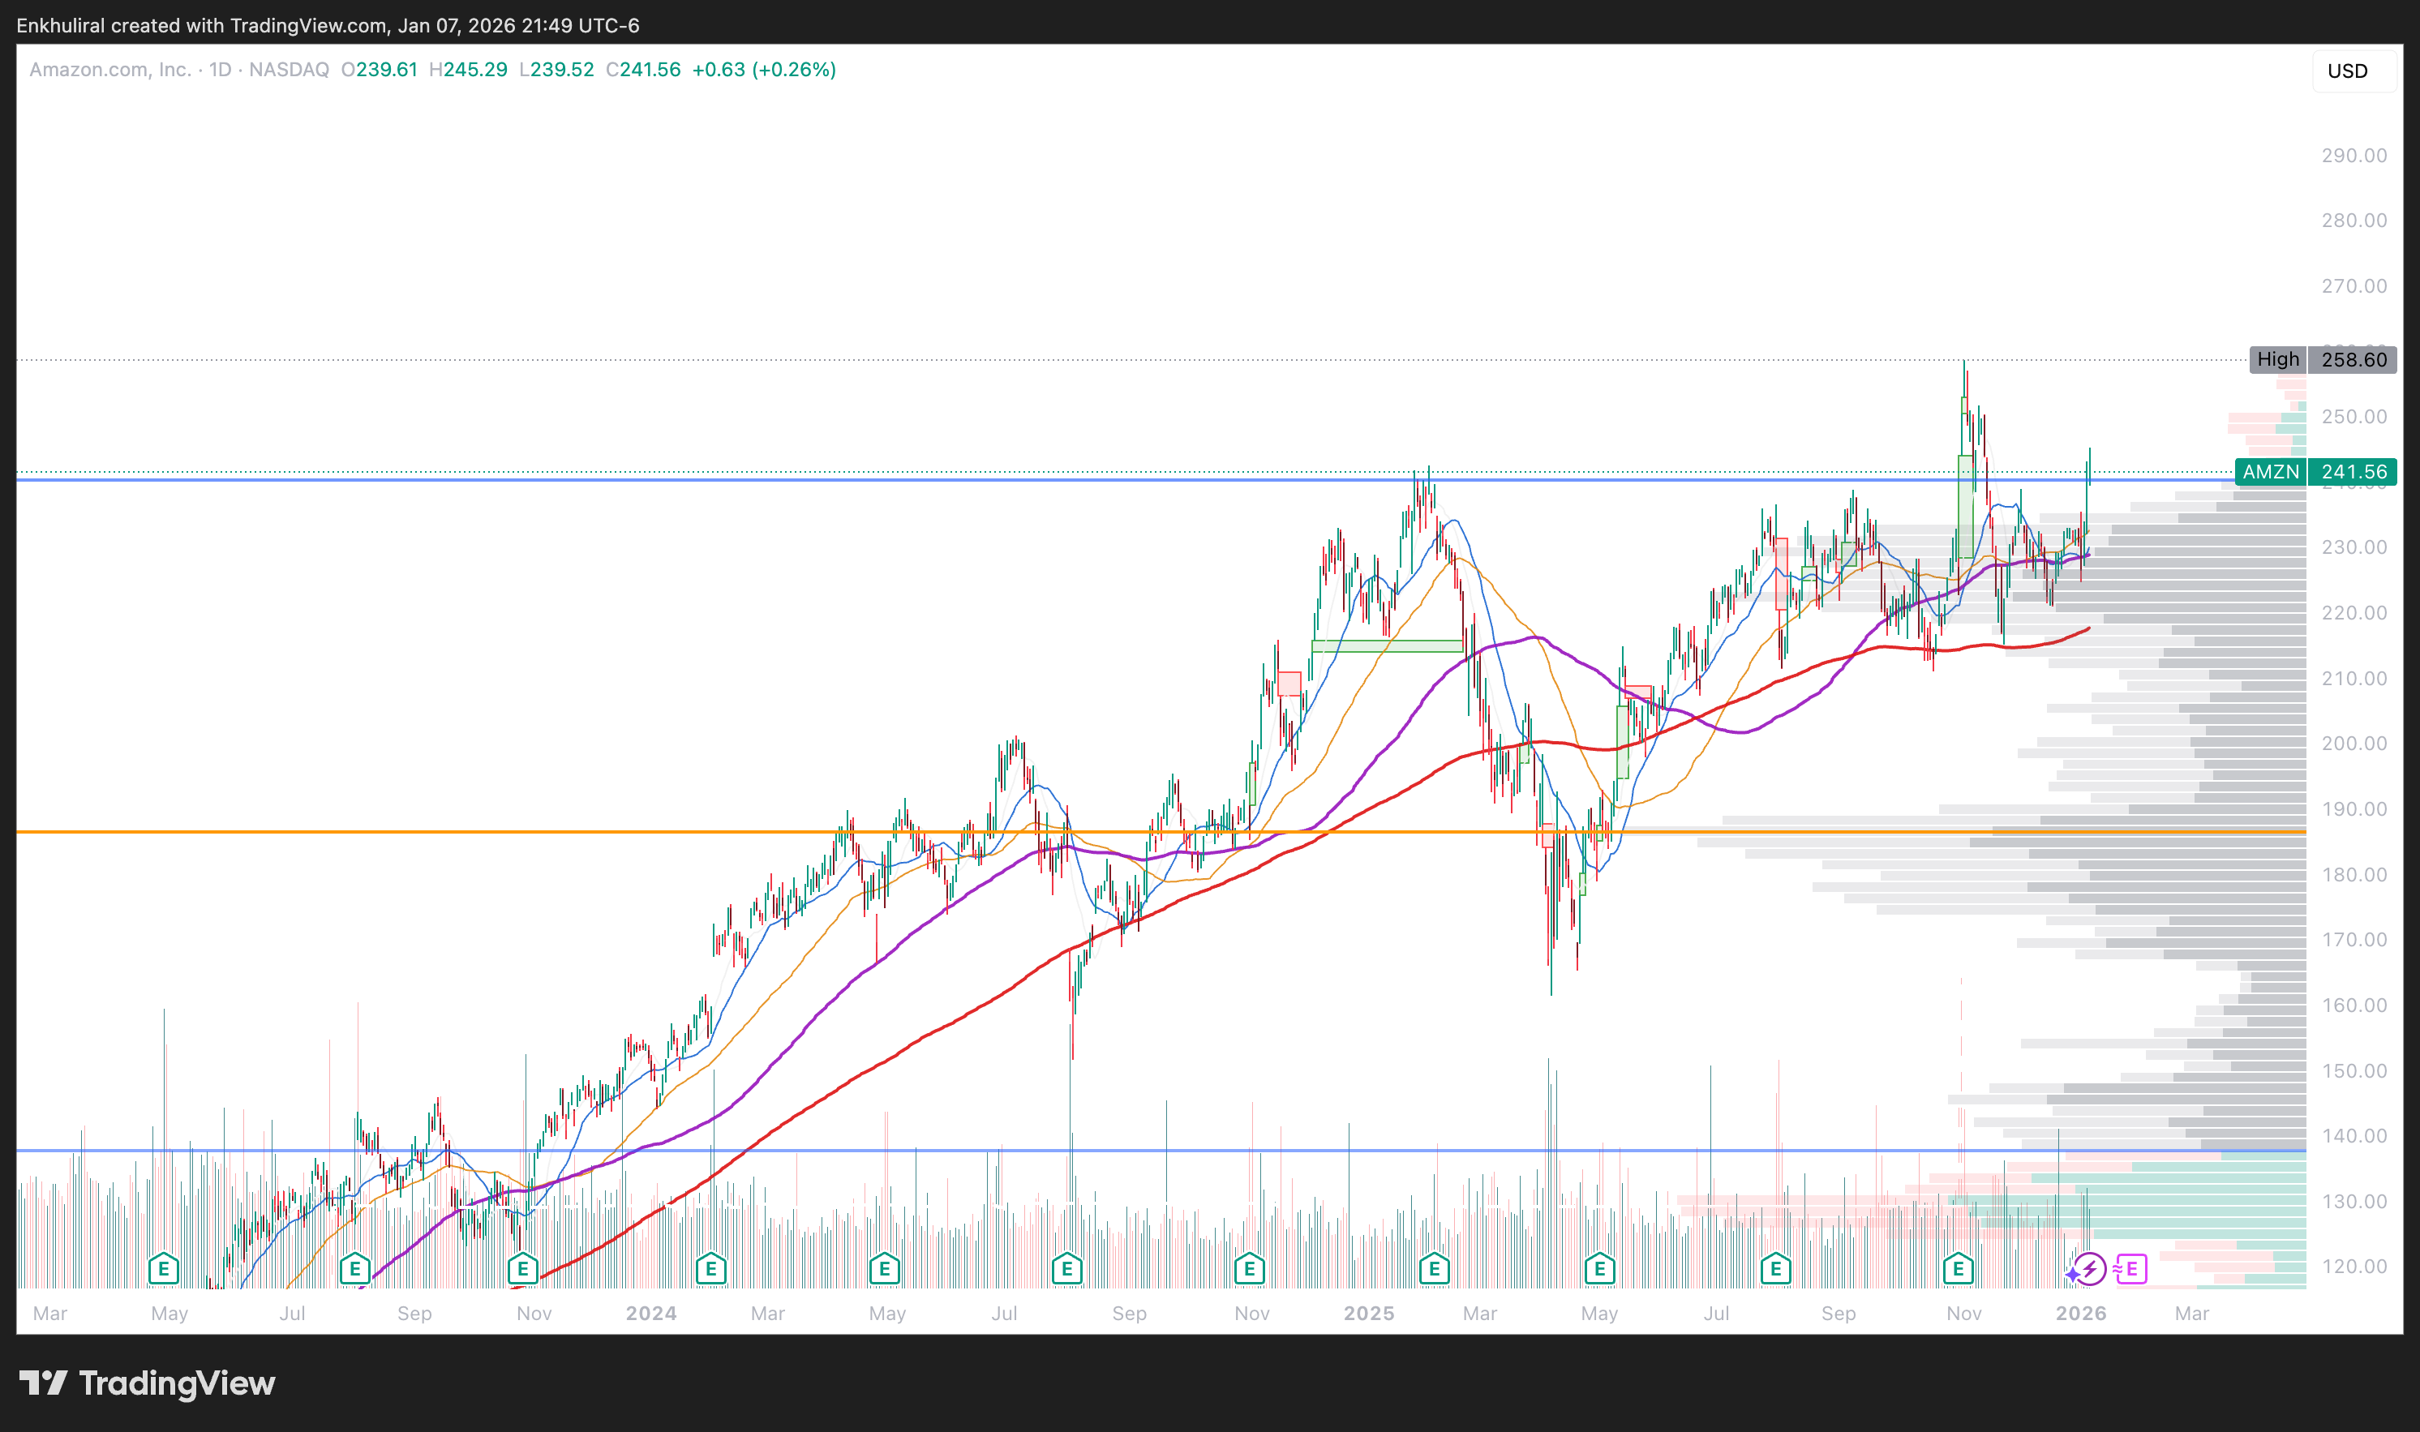Click the Amazon.com, Inc. symbol title
Image resolution: width=2420 pixels, height=1432 pixels.
click(110, 70)
